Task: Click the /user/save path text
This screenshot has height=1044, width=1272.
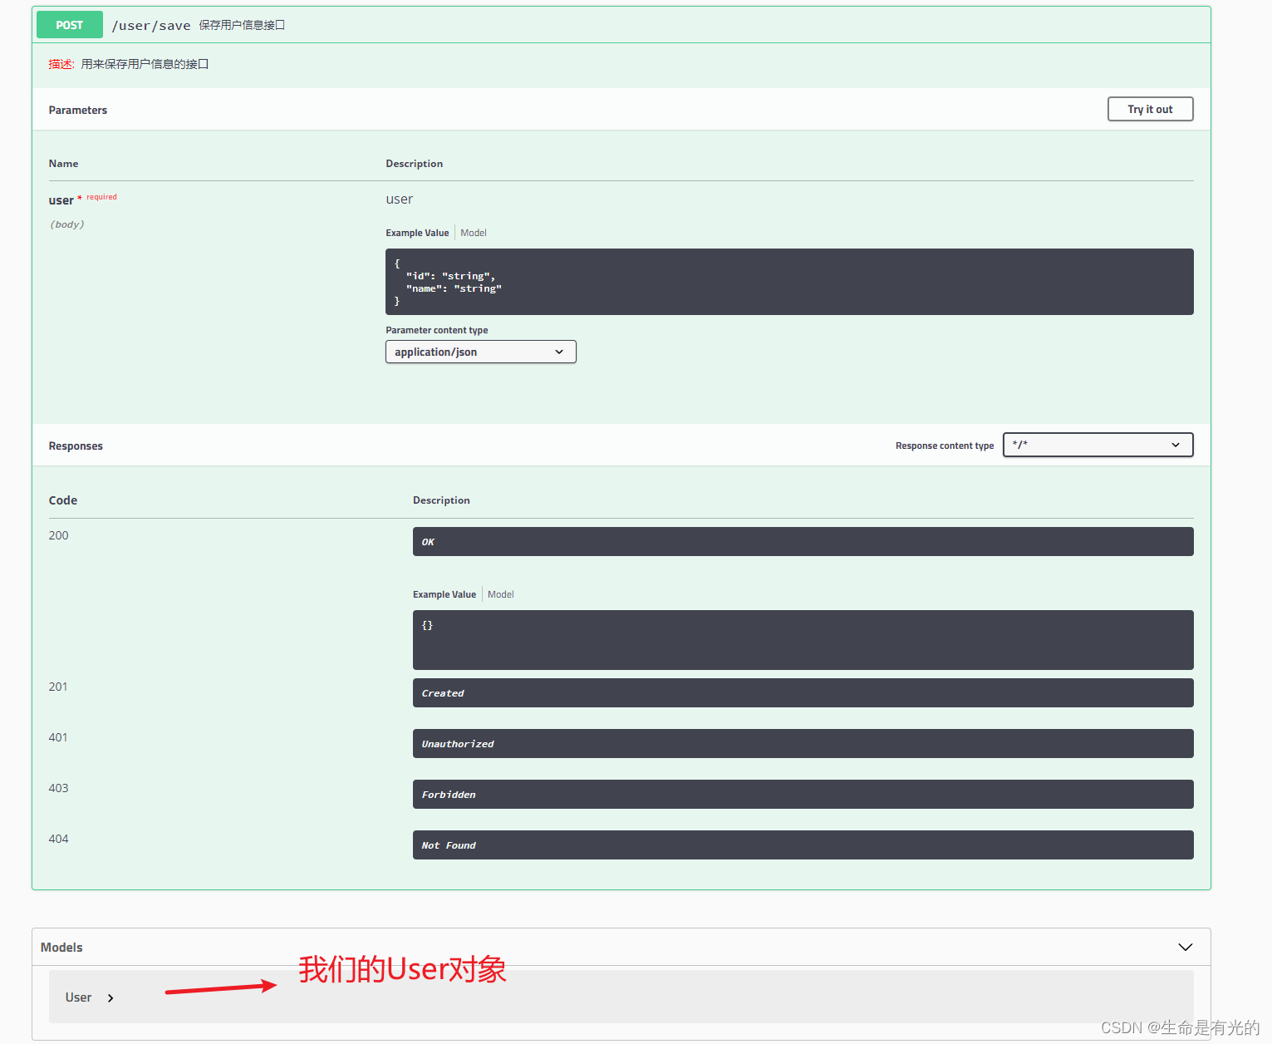Action: [151, 26]
